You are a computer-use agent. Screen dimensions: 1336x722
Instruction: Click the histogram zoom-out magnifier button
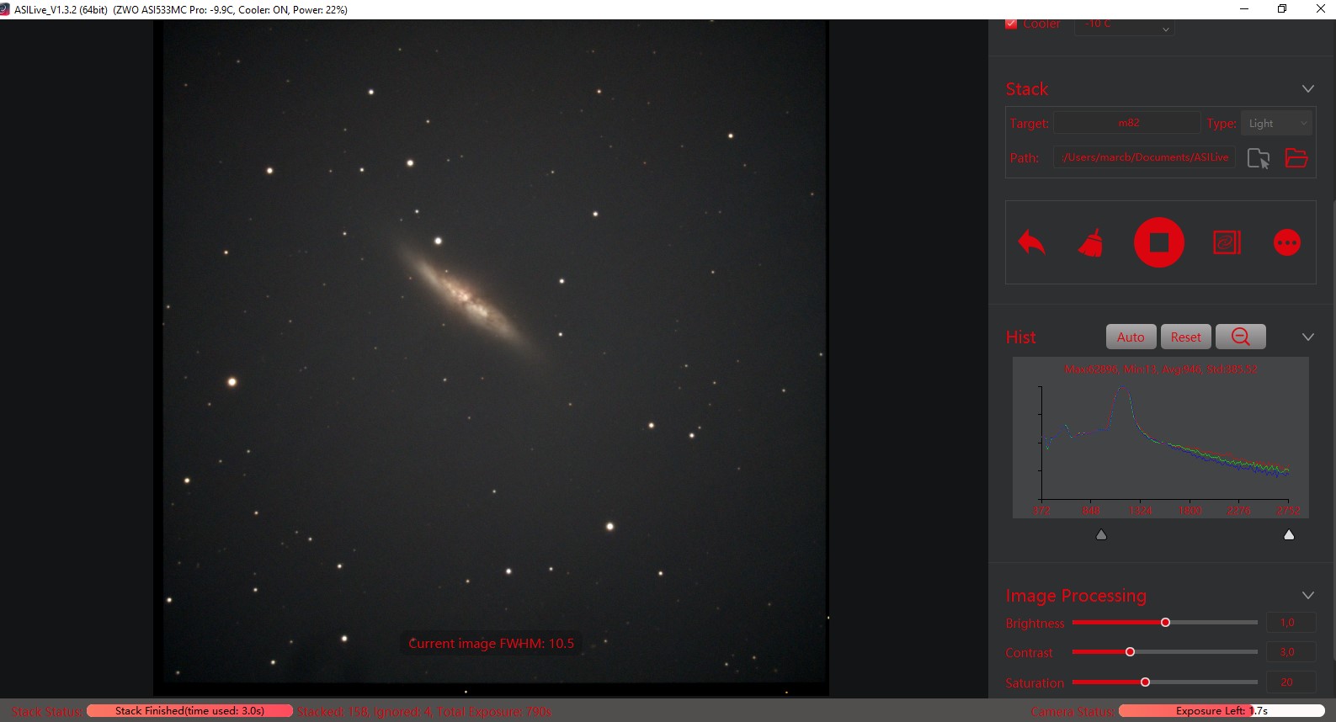[x=1240, y=337]
